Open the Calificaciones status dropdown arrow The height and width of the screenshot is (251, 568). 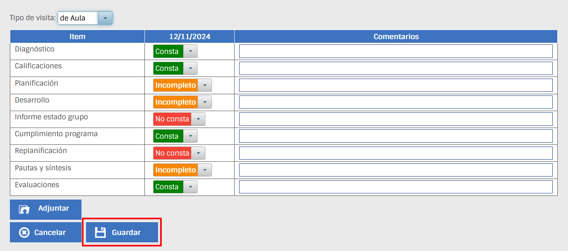[190, 68]
